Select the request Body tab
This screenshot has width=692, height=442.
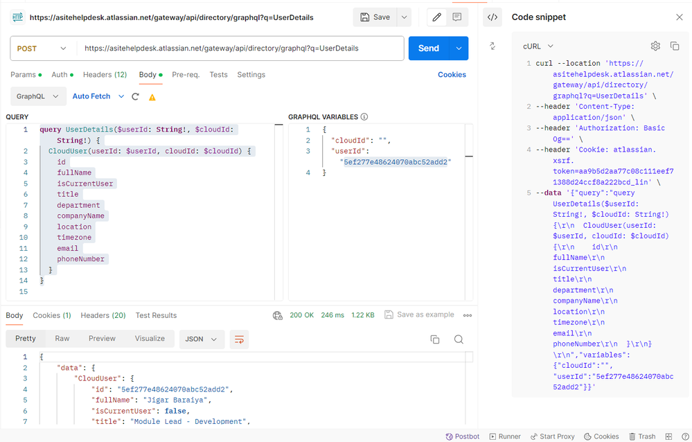coord(151,75)
